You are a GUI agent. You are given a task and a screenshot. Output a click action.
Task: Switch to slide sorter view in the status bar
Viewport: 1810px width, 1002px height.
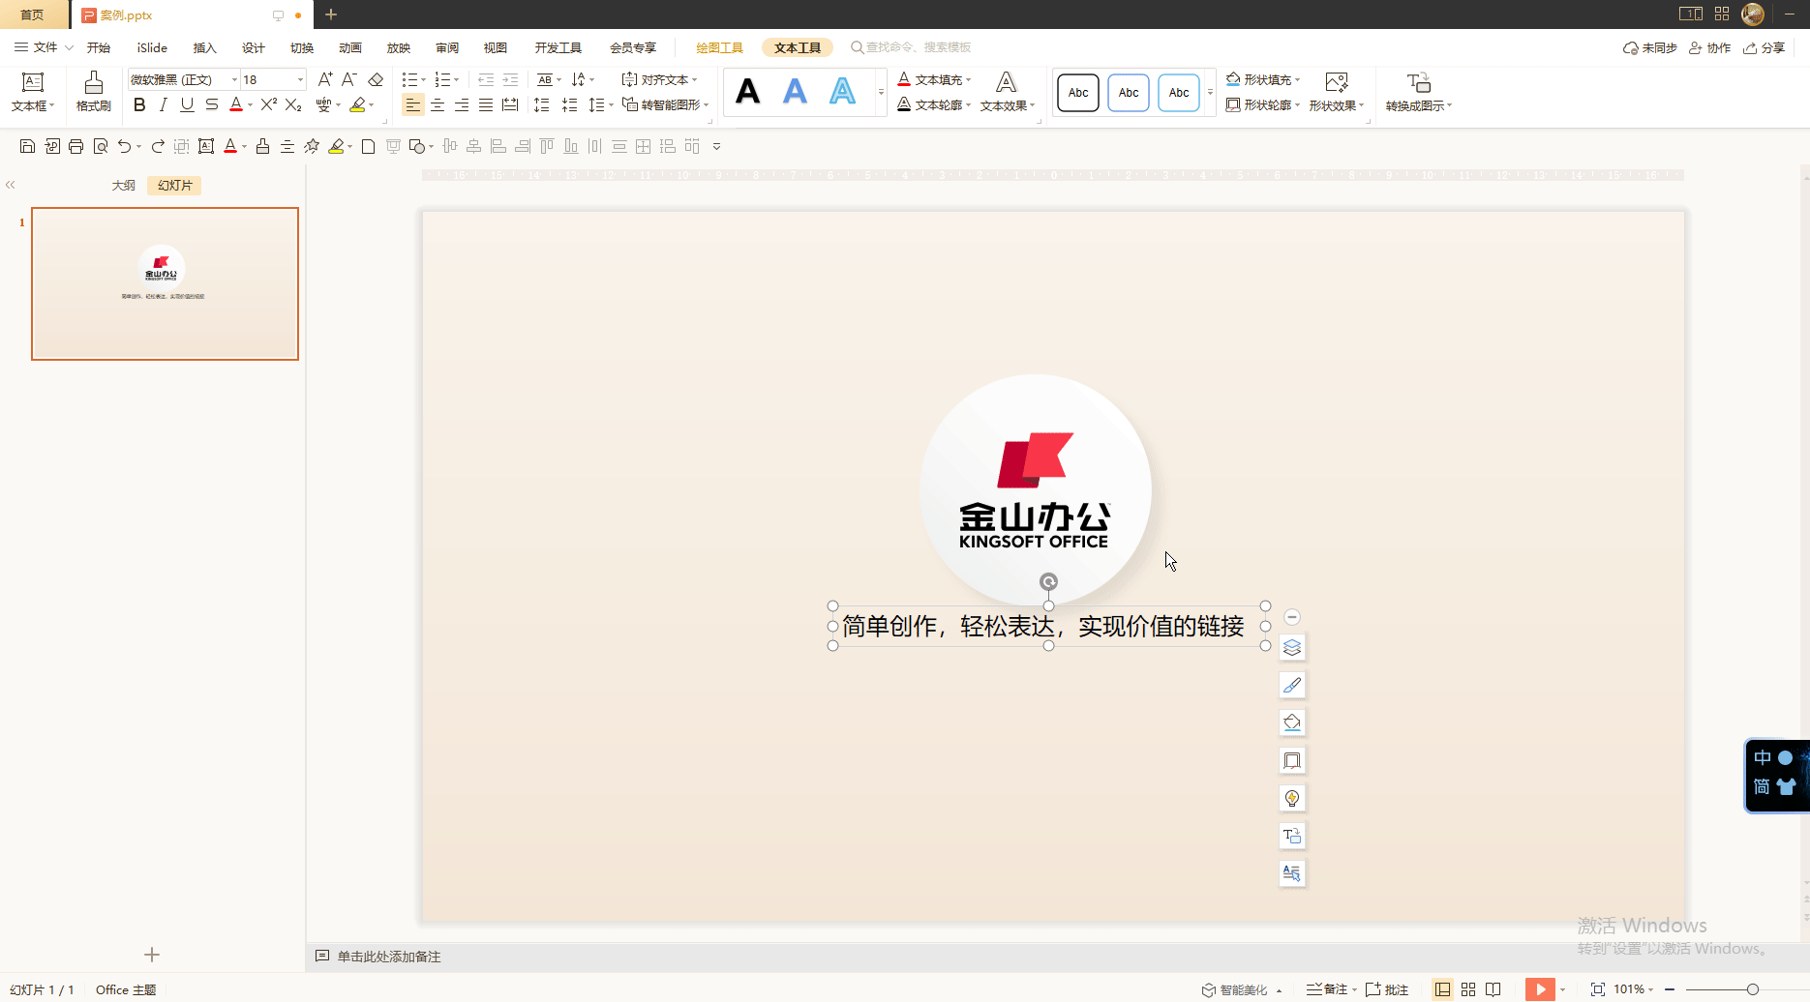click(1468, 989)
